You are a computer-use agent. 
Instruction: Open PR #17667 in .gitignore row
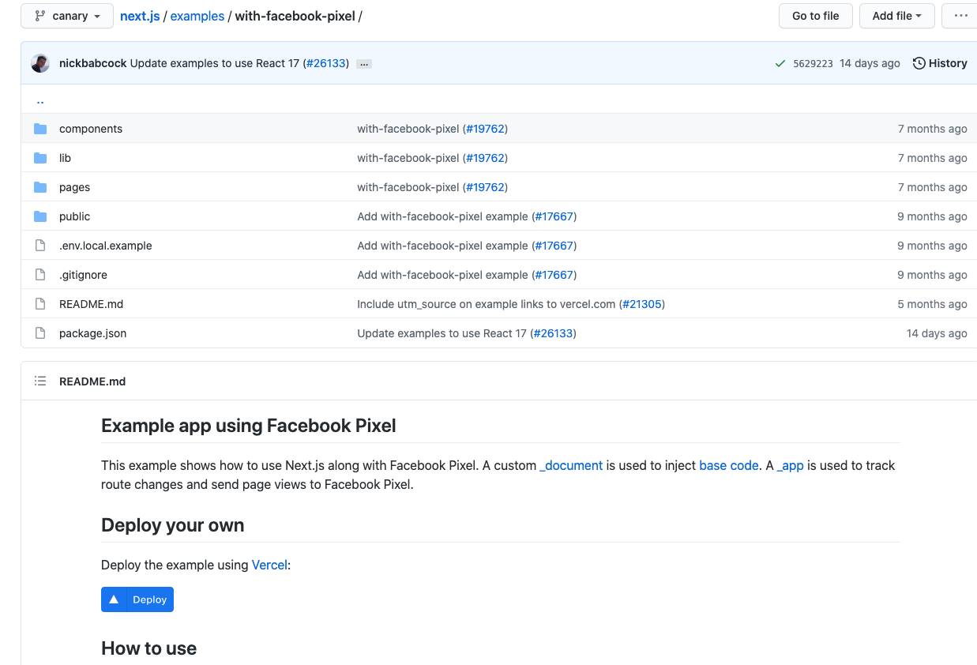tap(554, 275)
